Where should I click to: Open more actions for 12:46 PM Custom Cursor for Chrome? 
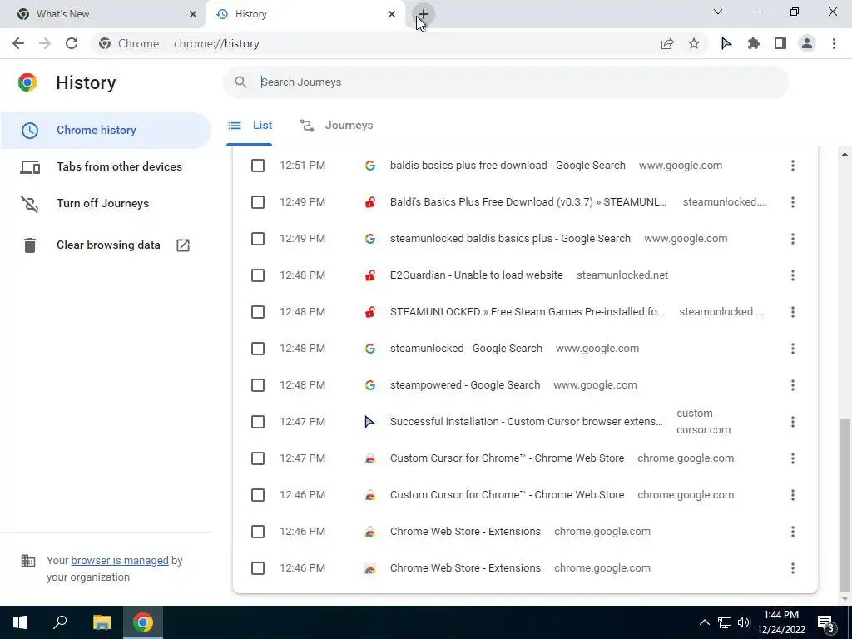(x=793, y=495)
